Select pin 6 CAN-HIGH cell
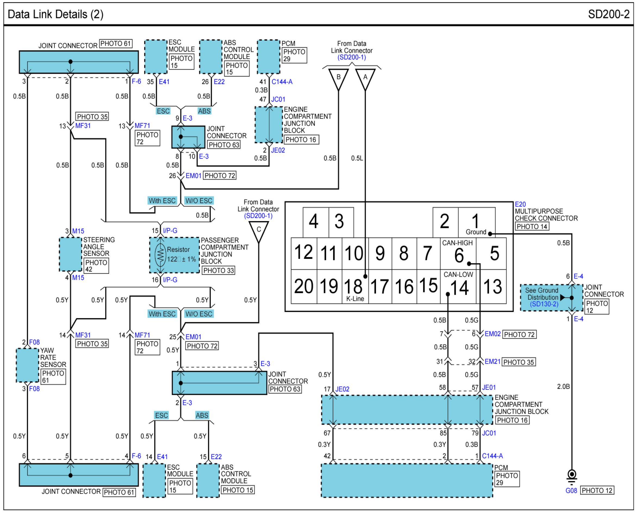Screen dimensions: 637x514 point(458,253)
